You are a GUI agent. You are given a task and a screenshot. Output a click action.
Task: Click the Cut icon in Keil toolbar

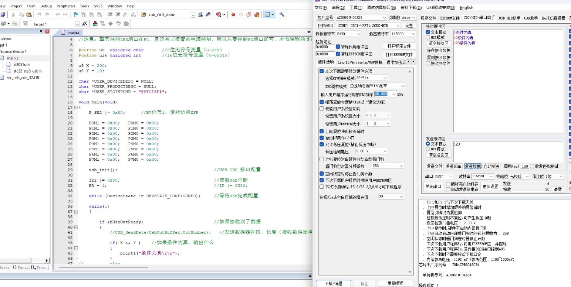tap(13, 14)
